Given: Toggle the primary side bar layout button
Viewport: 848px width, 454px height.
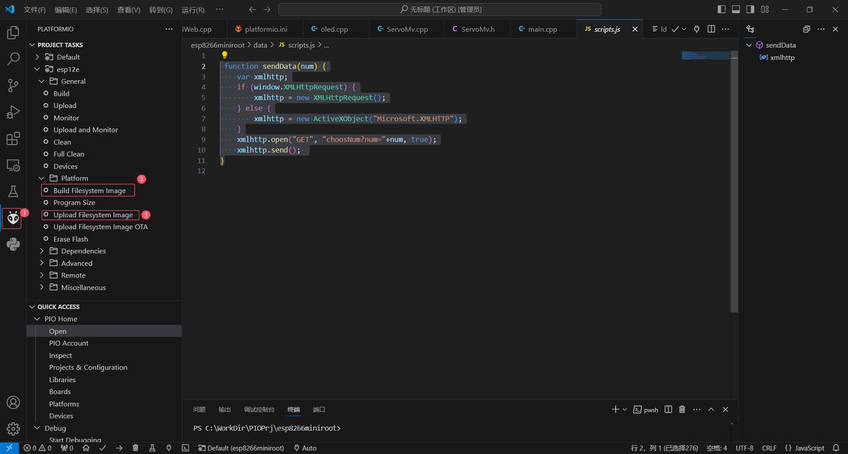Looking at the screenshot, I should tap(721, 9).
